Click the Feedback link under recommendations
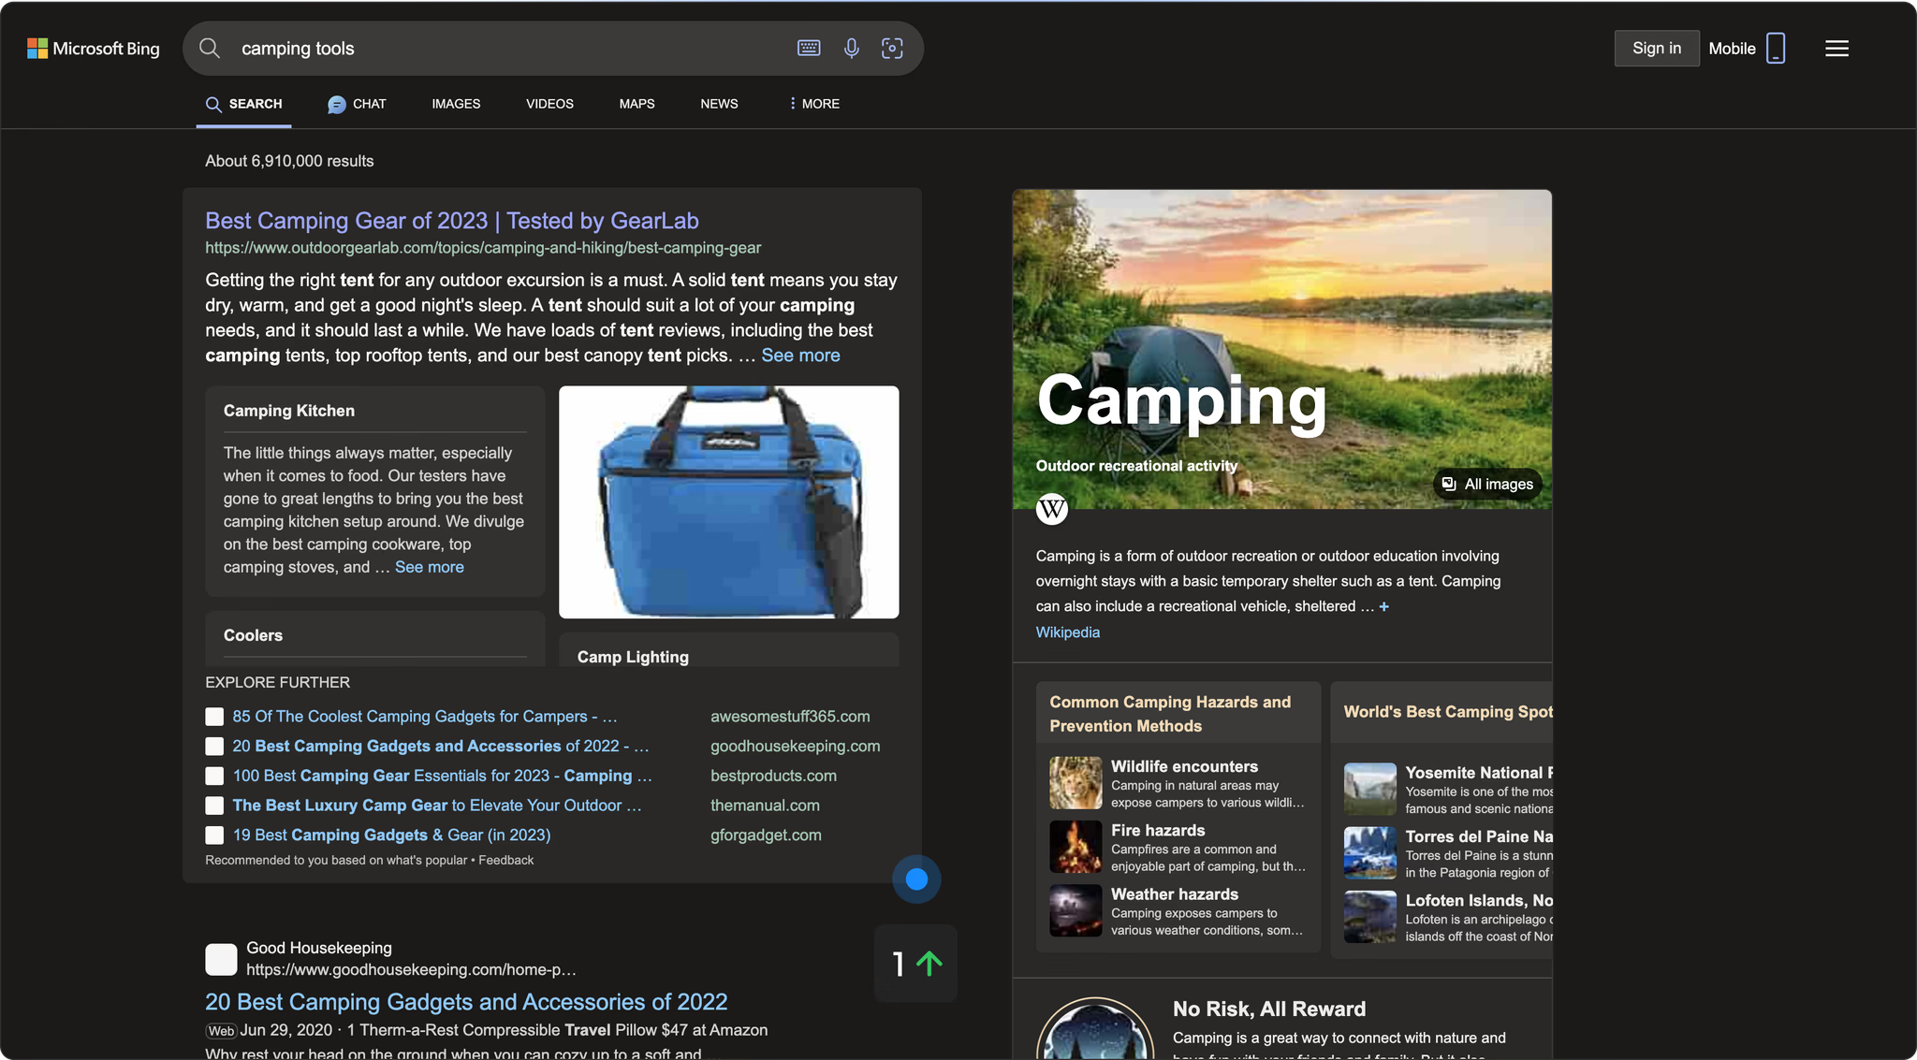The height and width of the screenshot is (1060, 1917). tap(505, 860)
